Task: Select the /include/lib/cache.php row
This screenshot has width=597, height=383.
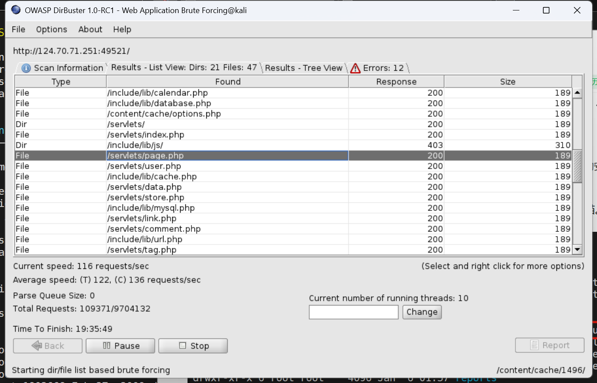Action: [x=293, y=176]
